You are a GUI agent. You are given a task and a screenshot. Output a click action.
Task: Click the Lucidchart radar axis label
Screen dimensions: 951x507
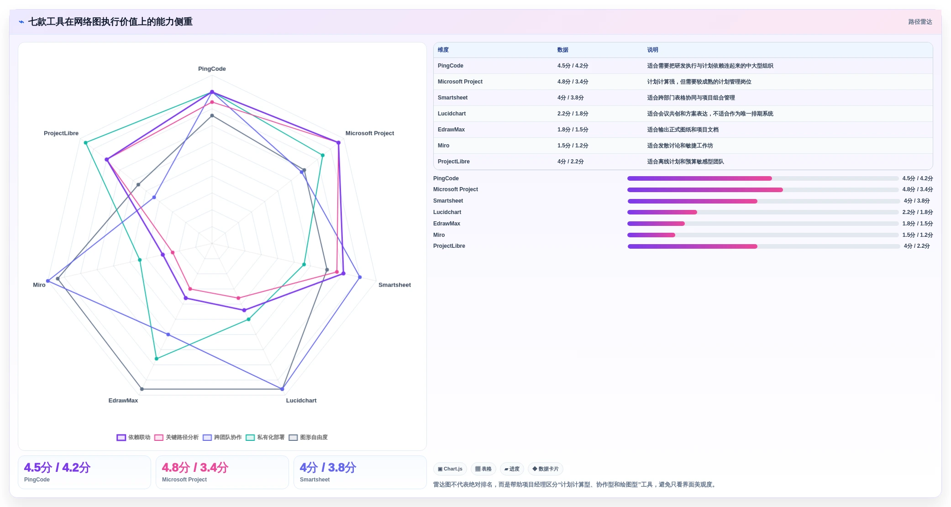pyautogui.click(x=301, y=401)
